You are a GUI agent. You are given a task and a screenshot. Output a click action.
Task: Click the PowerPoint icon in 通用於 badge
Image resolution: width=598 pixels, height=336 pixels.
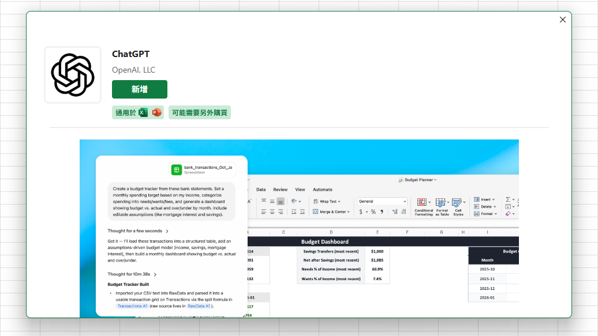click(x=157, y=113)
